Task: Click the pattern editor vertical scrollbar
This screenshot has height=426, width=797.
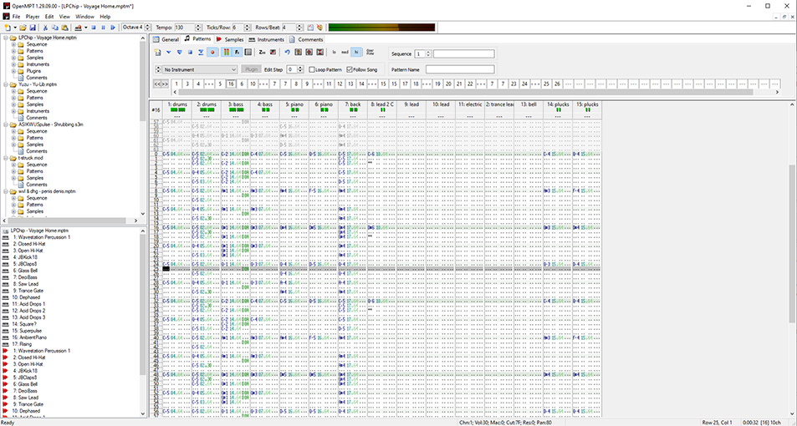Action: click(x=793, y=244)
